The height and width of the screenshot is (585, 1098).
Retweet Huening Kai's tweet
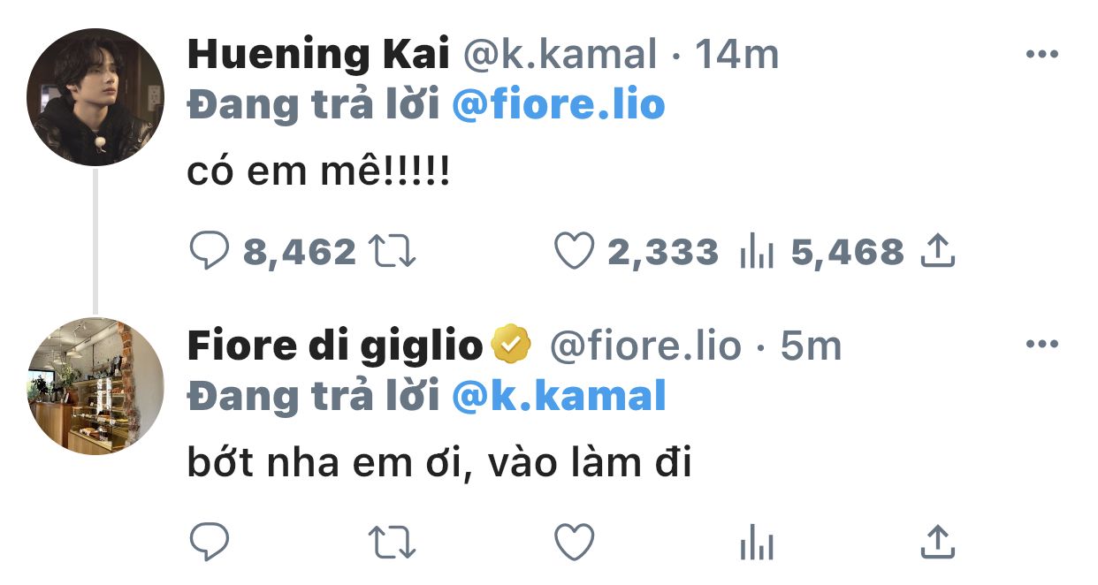[392, 252]
